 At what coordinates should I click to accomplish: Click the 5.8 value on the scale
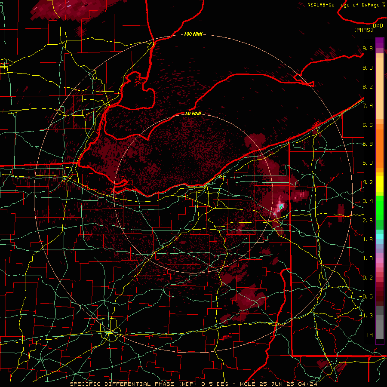(368, 144)
